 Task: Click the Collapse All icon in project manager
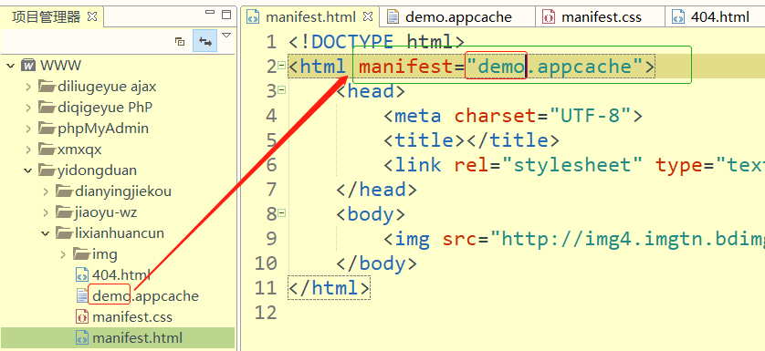click(x=180, y=42)
